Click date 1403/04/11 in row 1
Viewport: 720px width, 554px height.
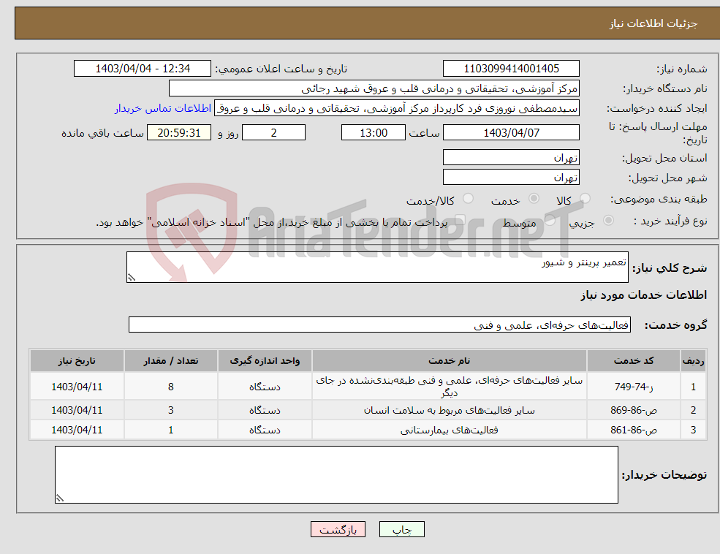[x=77, y=387]
